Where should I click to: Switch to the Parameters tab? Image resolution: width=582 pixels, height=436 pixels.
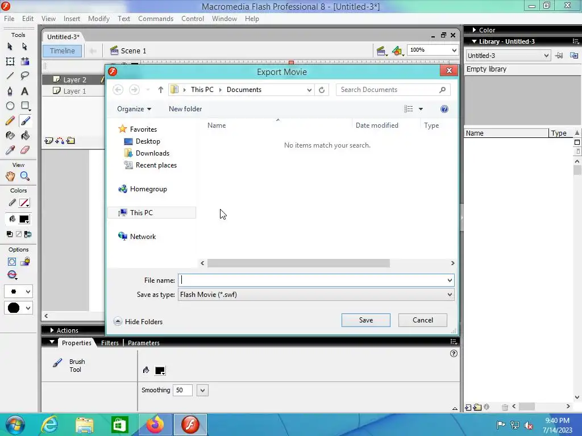(x=144, y=343)
